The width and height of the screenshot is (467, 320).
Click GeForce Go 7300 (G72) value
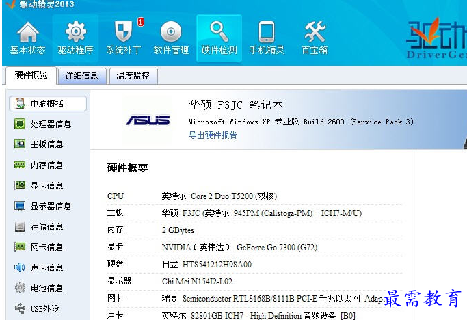click(x=240, y=248)
